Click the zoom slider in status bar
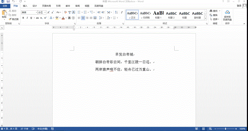 (x=225, y=129)
